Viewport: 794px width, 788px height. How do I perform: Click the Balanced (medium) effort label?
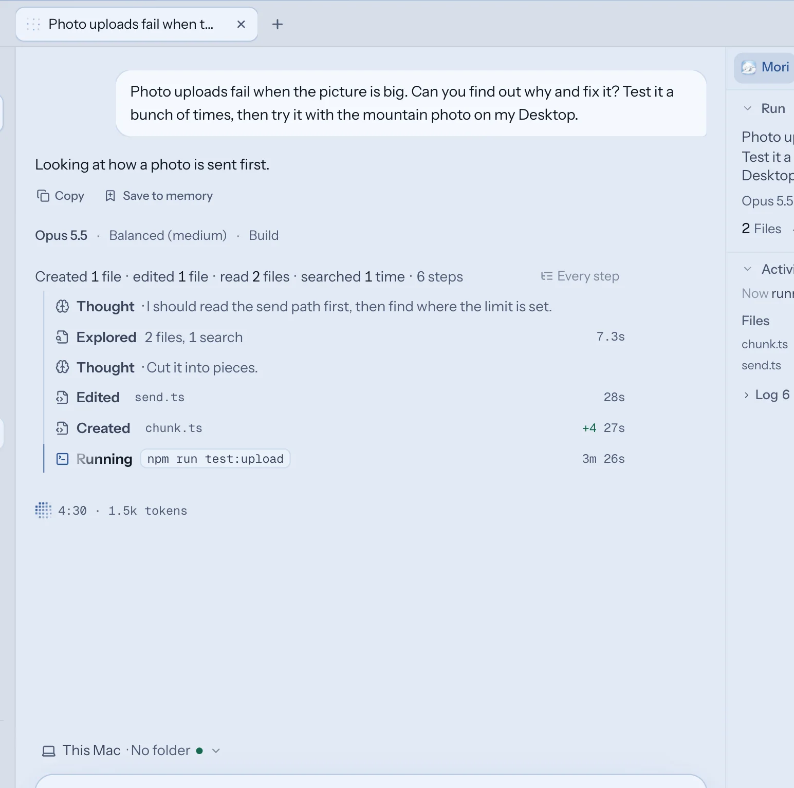(168, 235)
